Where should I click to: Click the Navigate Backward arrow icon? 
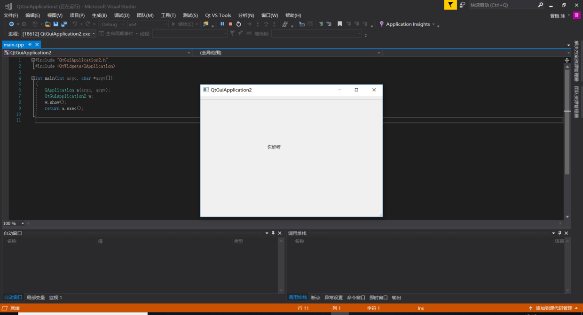pyautogui.click(x=11, y=24)
